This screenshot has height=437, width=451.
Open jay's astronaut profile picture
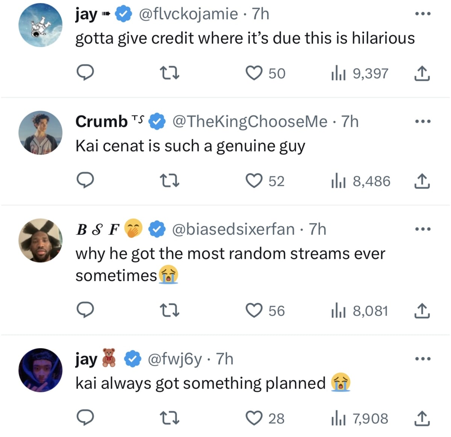[x=40, y=25]
